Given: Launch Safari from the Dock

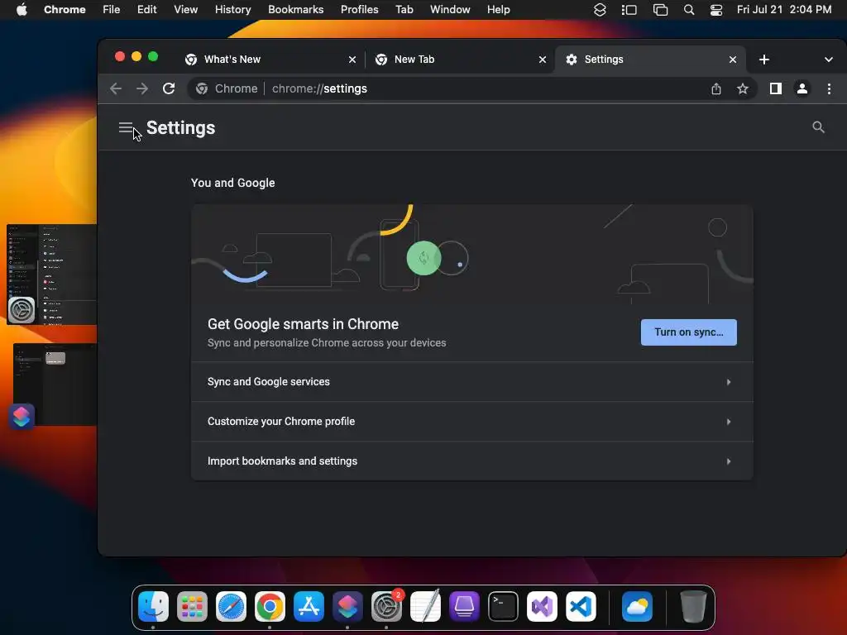Looking at the screenshot, I should coord(232,606).
